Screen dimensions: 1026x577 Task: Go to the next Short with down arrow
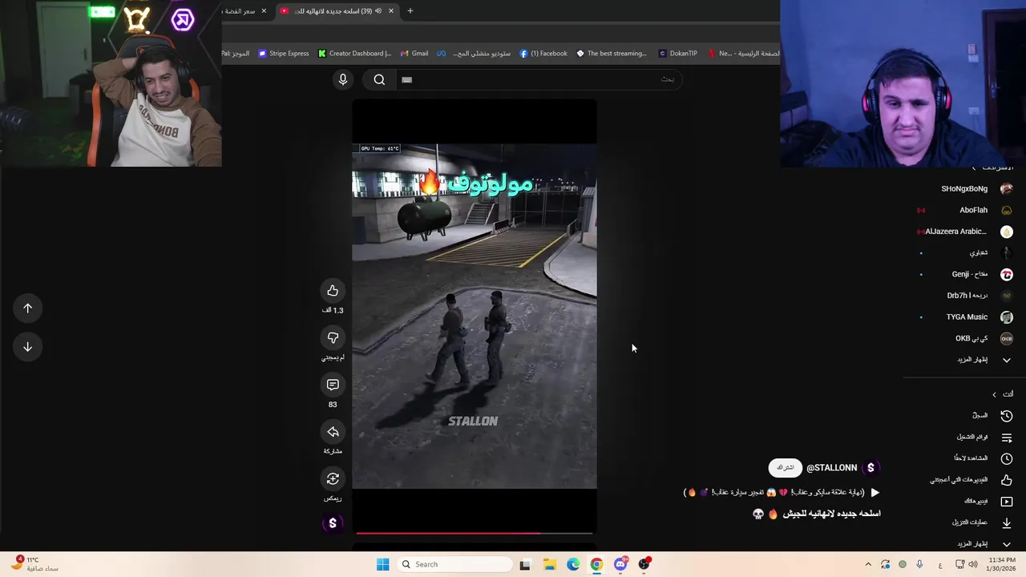pos(27,347)
